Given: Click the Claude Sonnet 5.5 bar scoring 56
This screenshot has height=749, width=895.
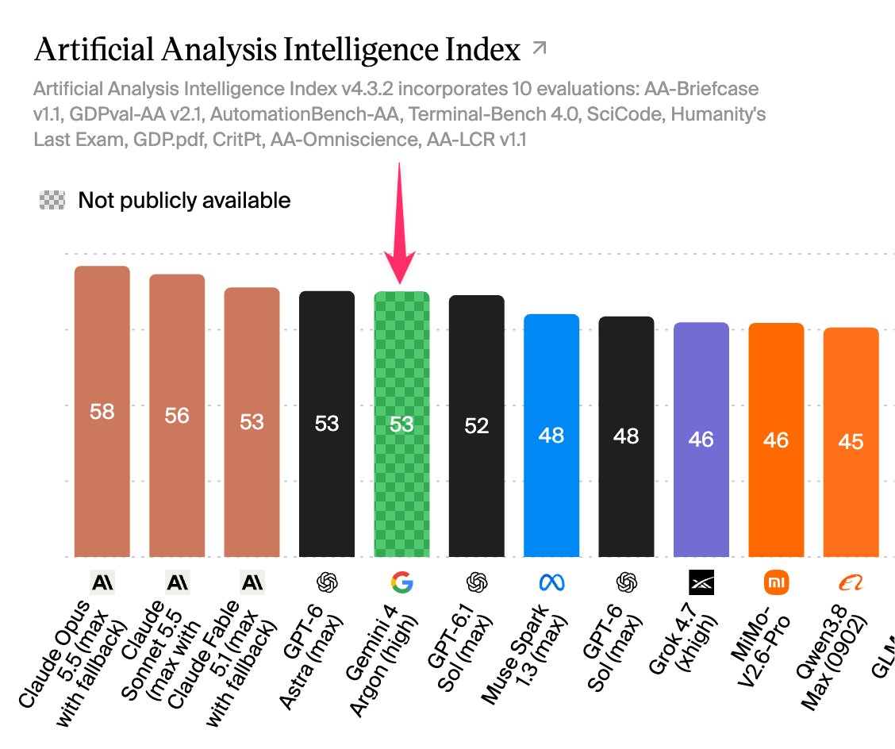Looking at the screenshot, I should pos(177,416).
